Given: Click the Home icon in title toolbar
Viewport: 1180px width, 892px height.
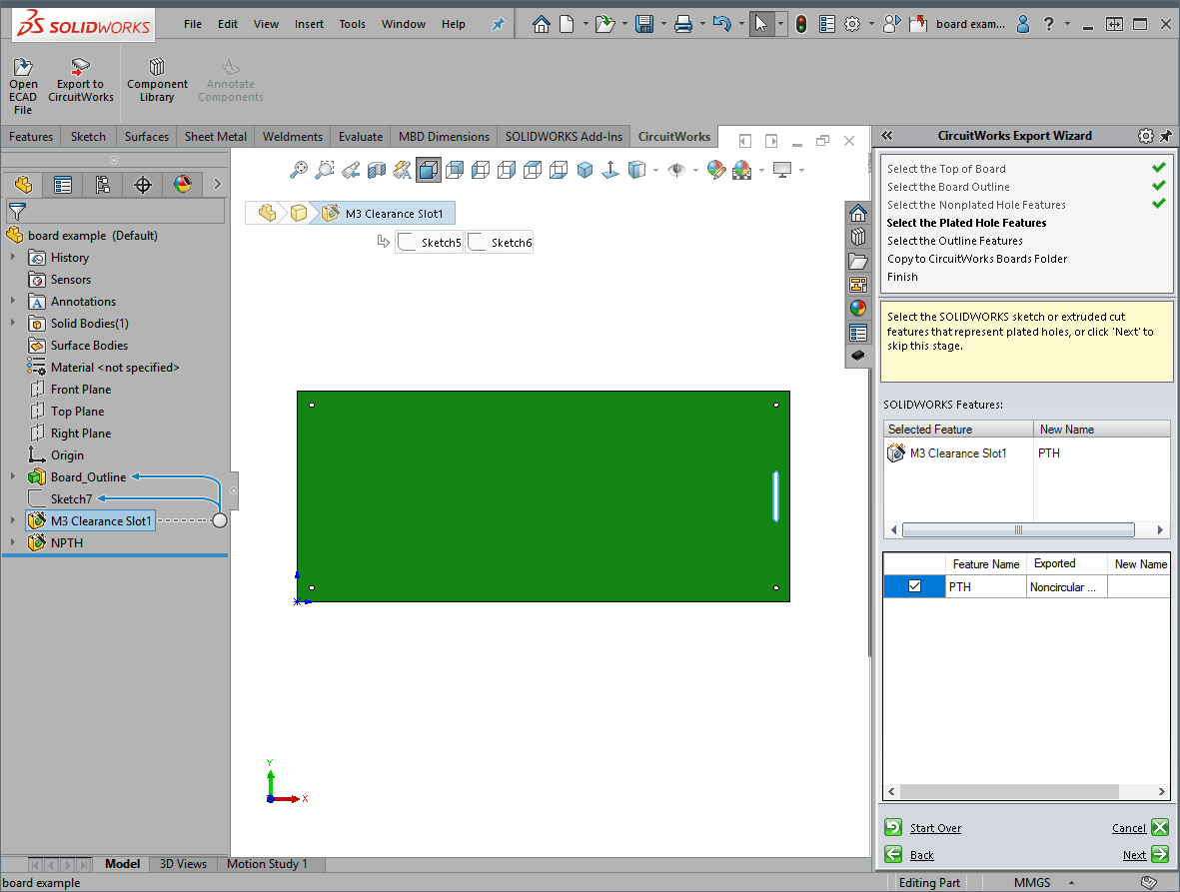Looking at the screenshot, I should pos(541,24).
